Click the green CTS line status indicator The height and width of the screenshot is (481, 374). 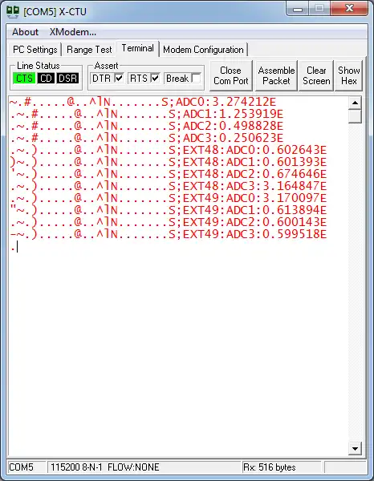(24, 79)
